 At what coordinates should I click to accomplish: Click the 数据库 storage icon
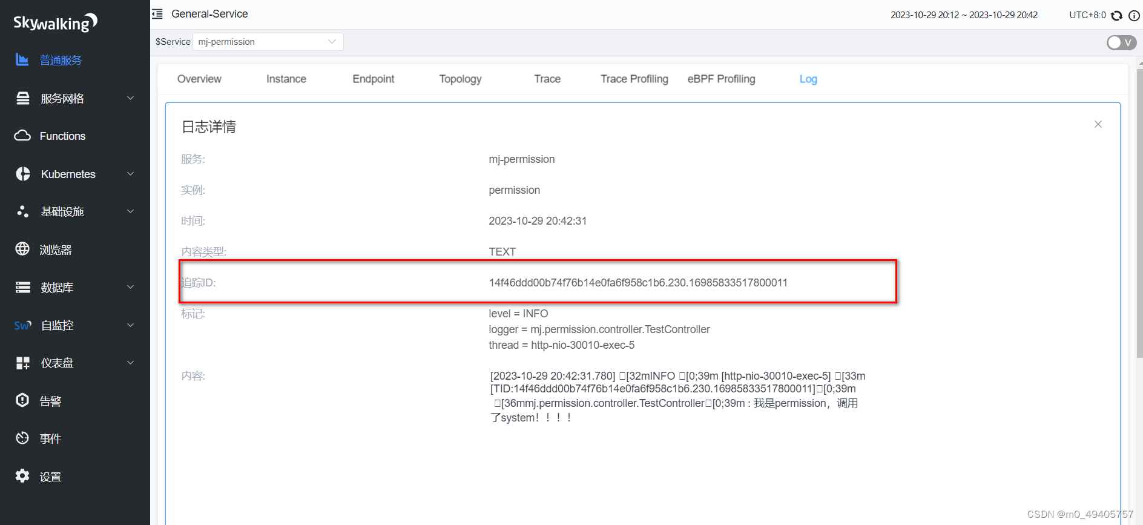[23, 287]
